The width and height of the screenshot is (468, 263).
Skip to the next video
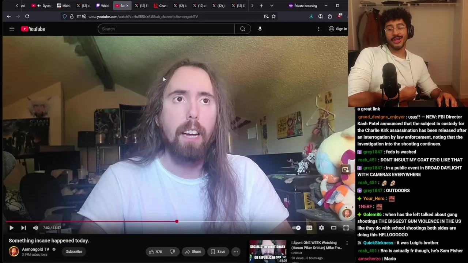23,228
